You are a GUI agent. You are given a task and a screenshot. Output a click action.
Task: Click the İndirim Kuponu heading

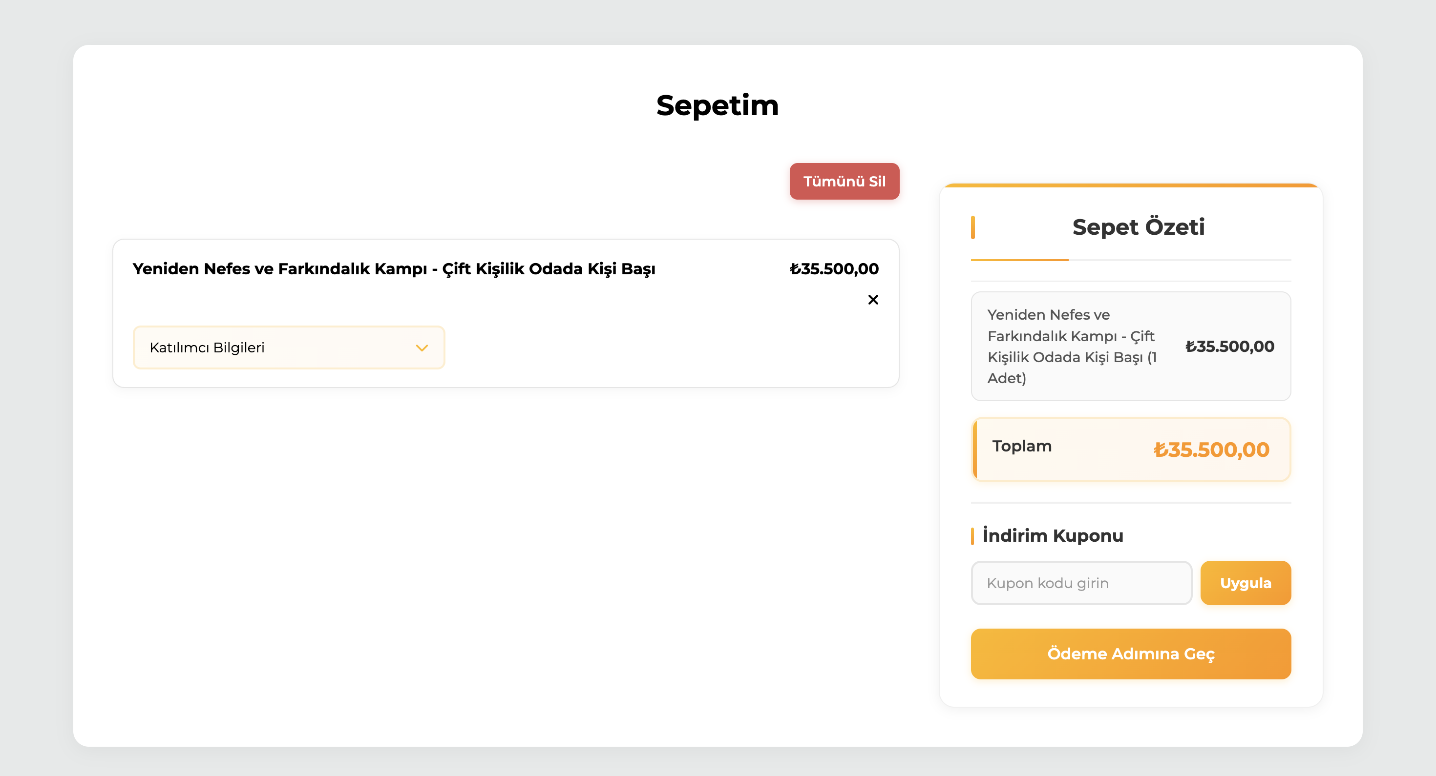coord(1053,535)
